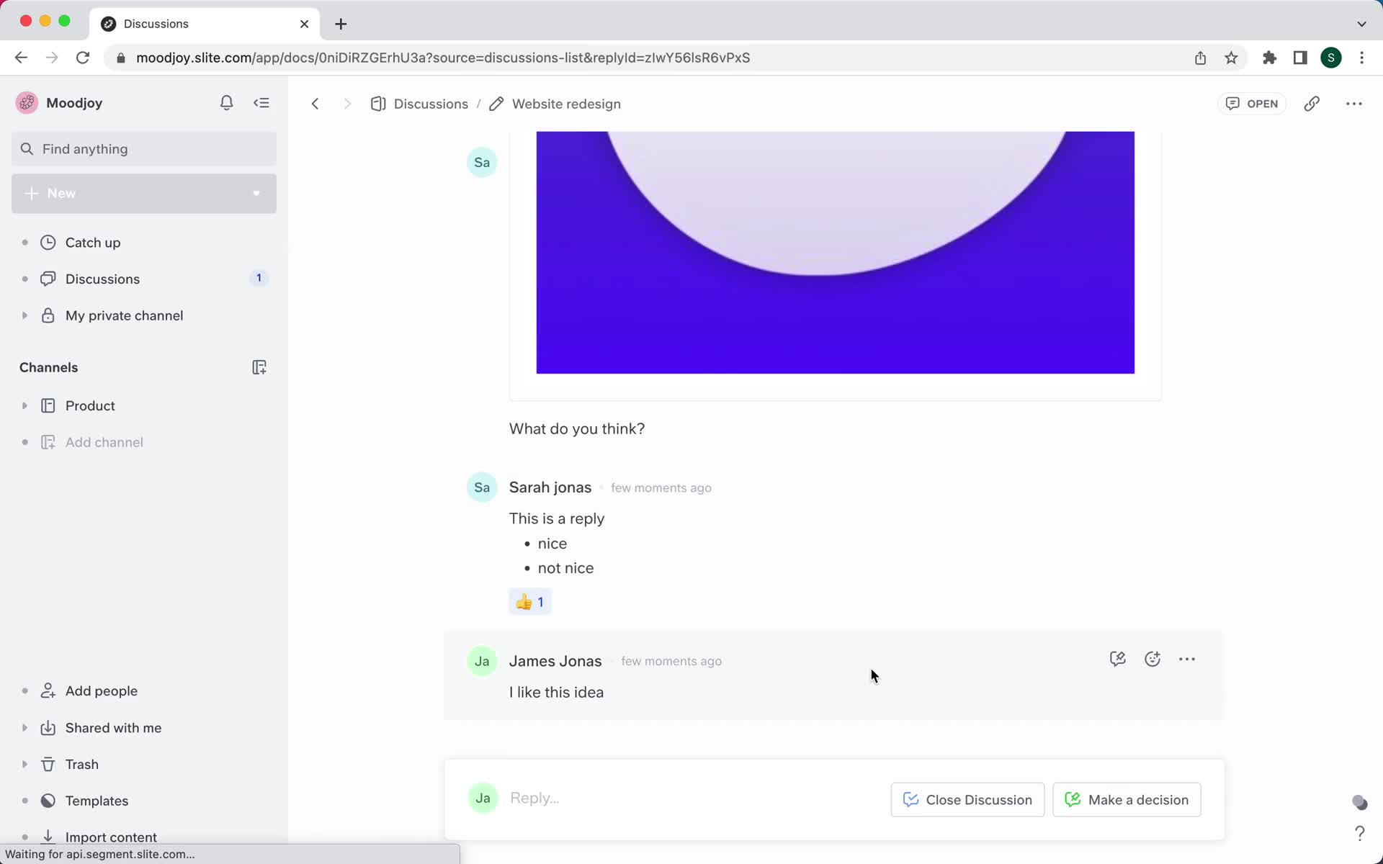Viewport: 1383px width, 864px height.
Task: Toggle the notifications bell icon
Action: (x=227, y=102)
